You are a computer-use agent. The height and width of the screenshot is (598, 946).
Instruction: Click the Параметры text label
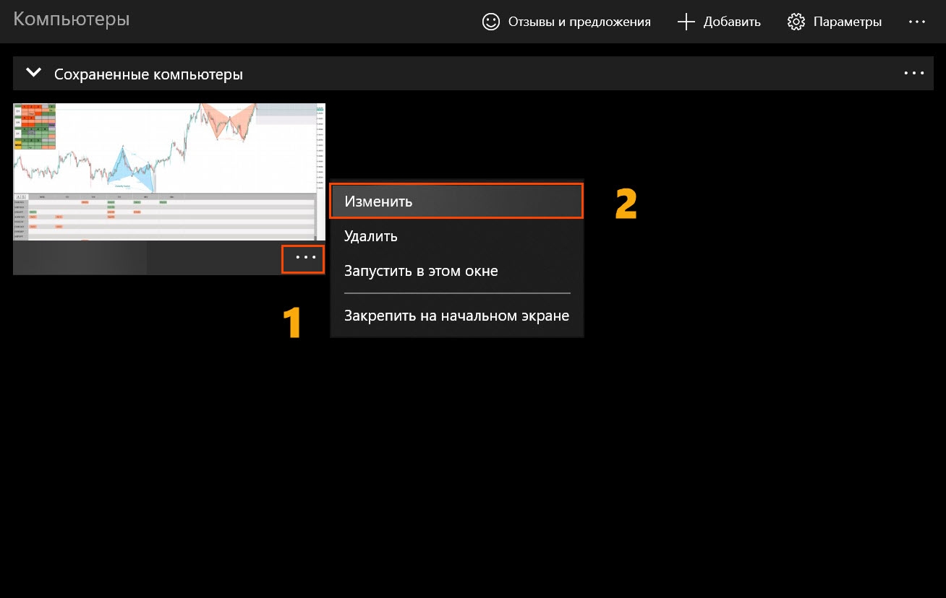[847, 22]
